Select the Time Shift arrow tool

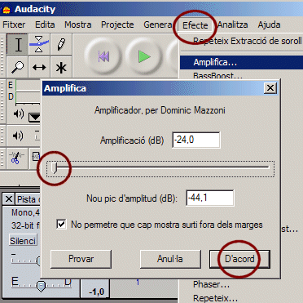39,67
